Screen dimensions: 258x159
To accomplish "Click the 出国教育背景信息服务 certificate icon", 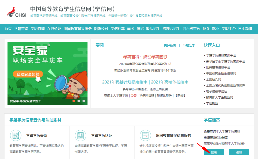I will click(x=145, y=136).
